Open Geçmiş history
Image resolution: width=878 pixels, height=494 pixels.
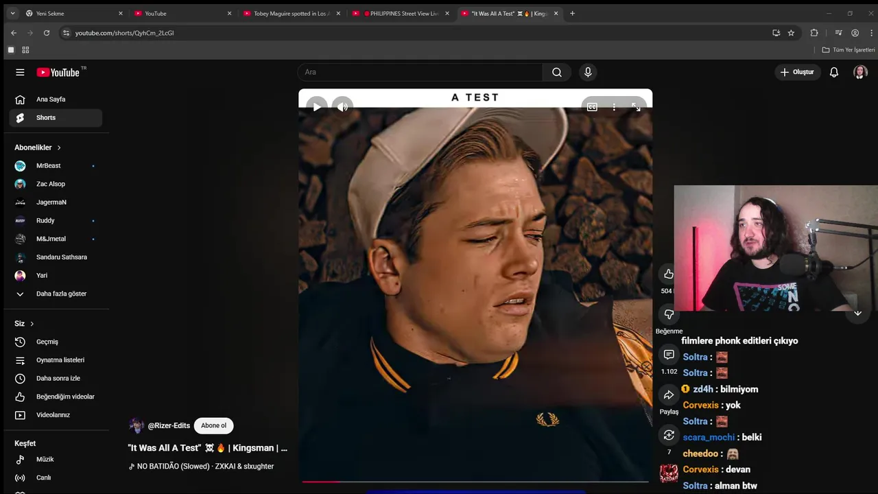pyautogui.click(x=56, y=342)
